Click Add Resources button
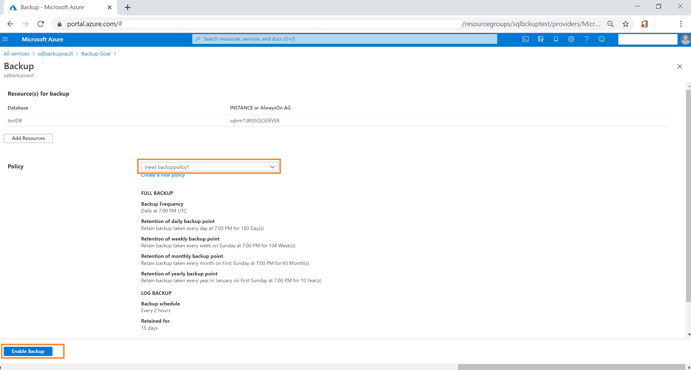Viewport: 691px width, 370px height. click(28, 138)
